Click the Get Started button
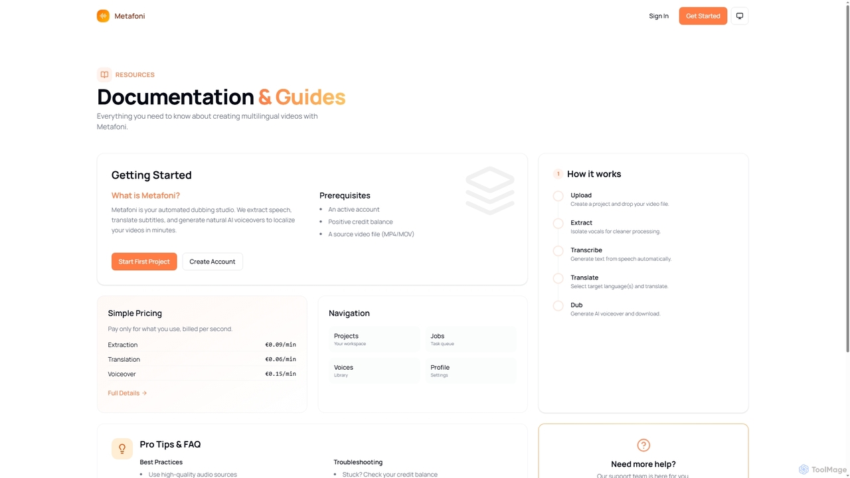 click(x=703, y=16)
